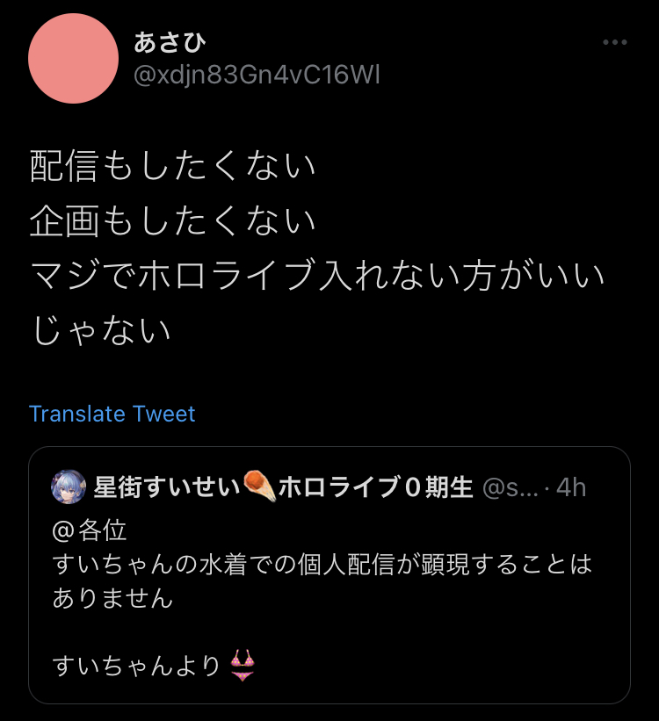Open 星街すいせい's small avatar in quoted tweet
Screen dimensions: 659x721
69,487
